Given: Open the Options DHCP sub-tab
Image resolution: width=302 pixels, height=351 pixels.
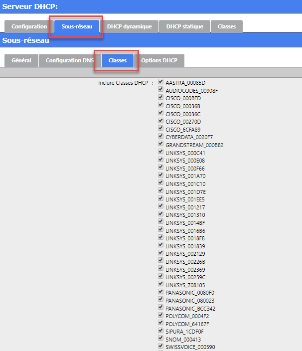Looking at the screenshot, I should [159, 60].
